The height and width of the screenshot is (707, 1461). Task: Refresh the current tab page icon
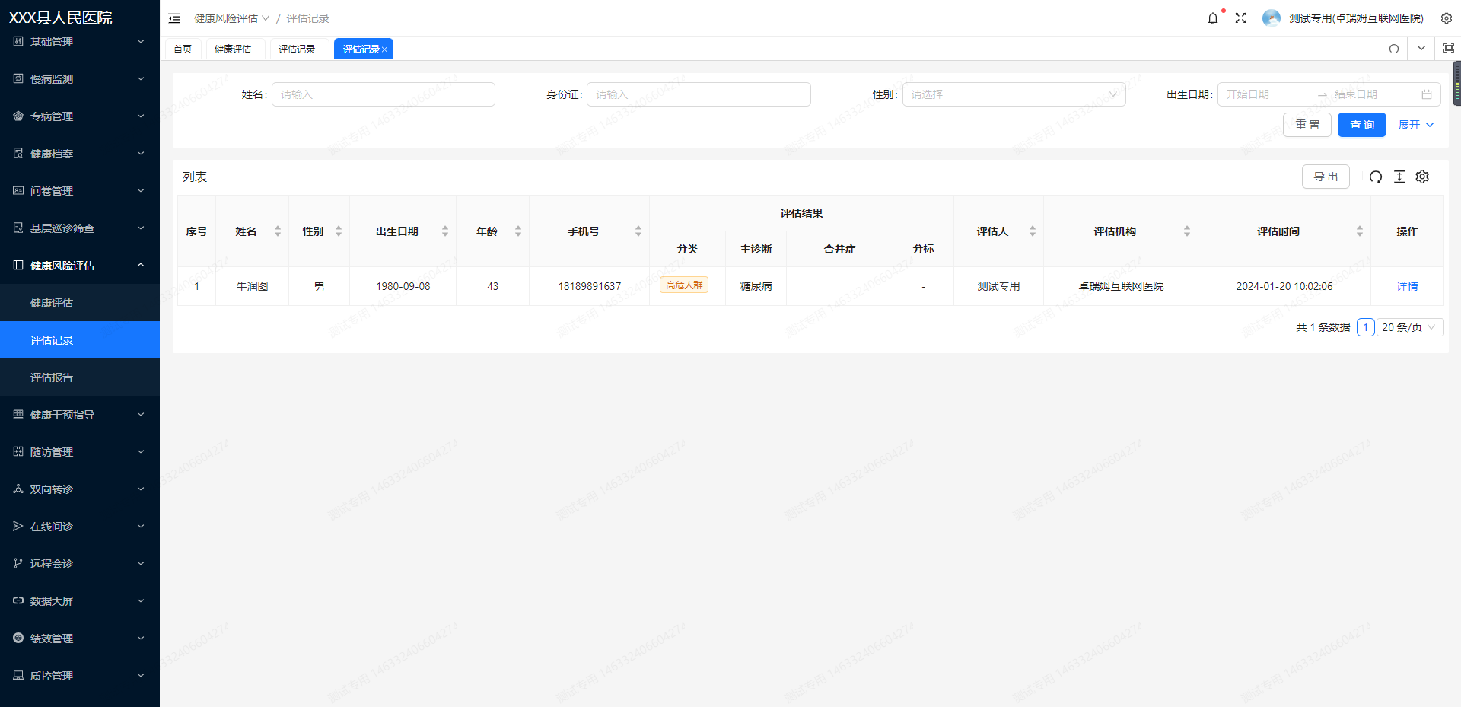1394,49
